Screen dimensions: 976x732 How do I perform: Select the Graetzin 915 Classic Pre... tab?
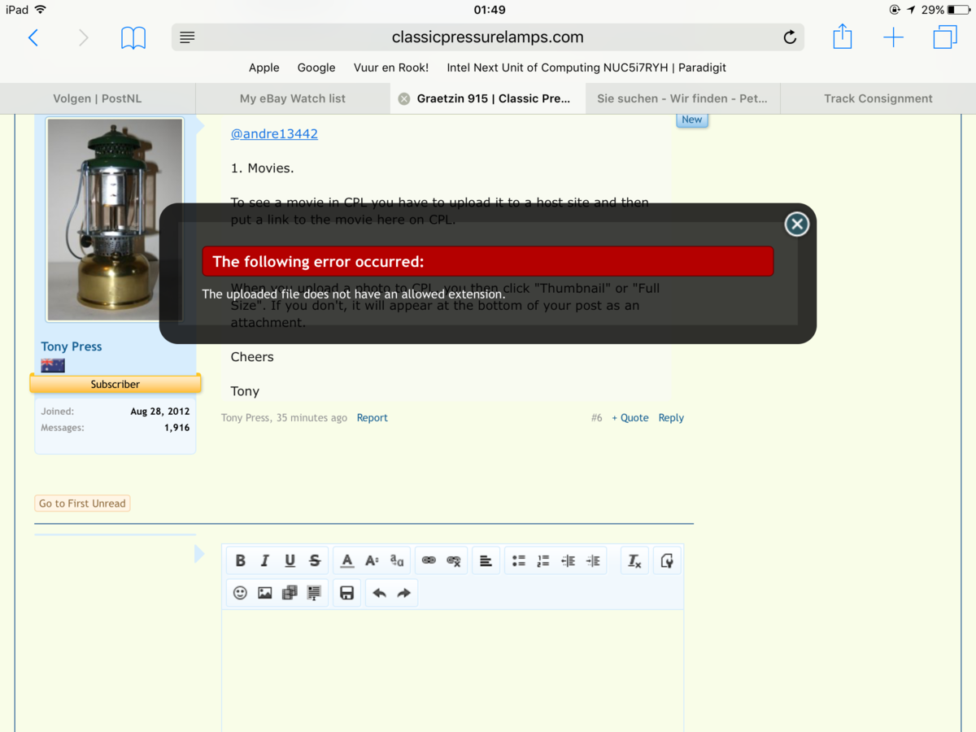488,98
